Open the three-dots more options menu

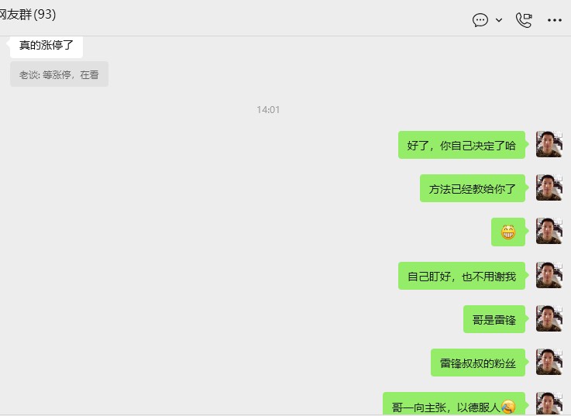[x=554, y=20]
